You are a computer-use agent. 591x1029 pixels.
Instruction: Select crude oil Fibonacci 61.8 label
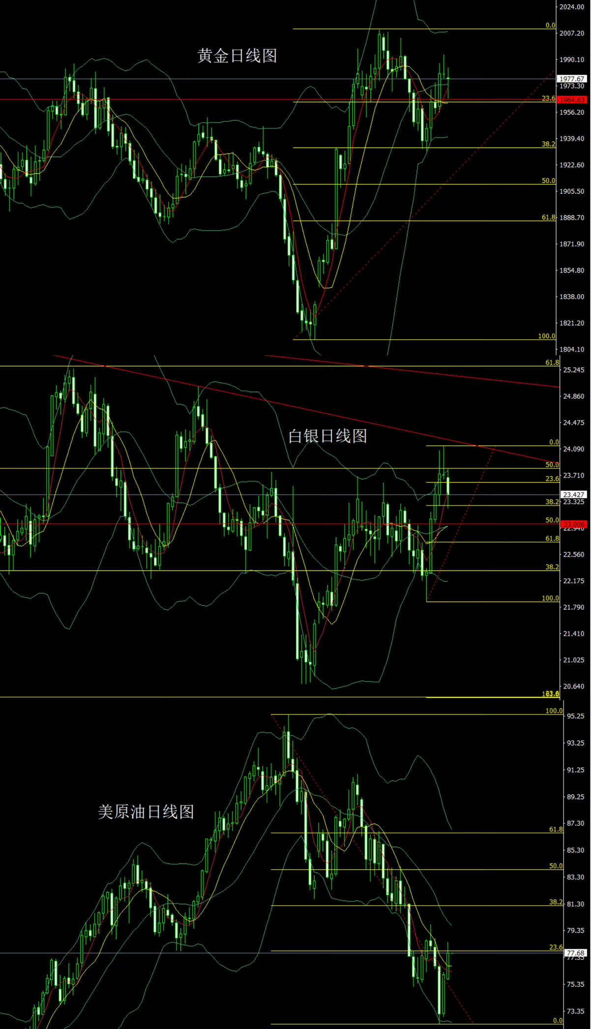point(556,829)
